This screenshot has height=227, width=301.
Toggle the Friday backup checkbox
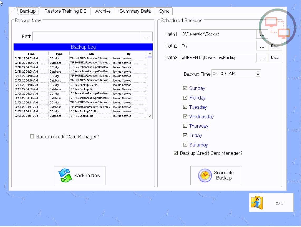click(x=185, y=135)
